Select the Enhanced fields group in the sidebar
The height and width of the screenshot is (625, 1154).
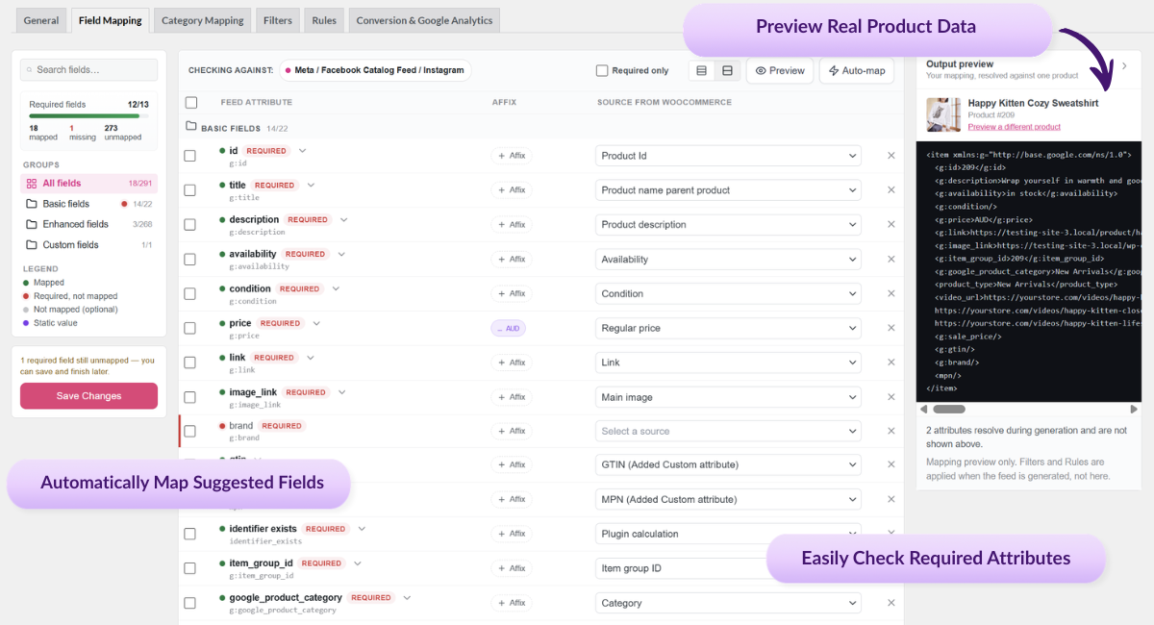tap(88, 224)
